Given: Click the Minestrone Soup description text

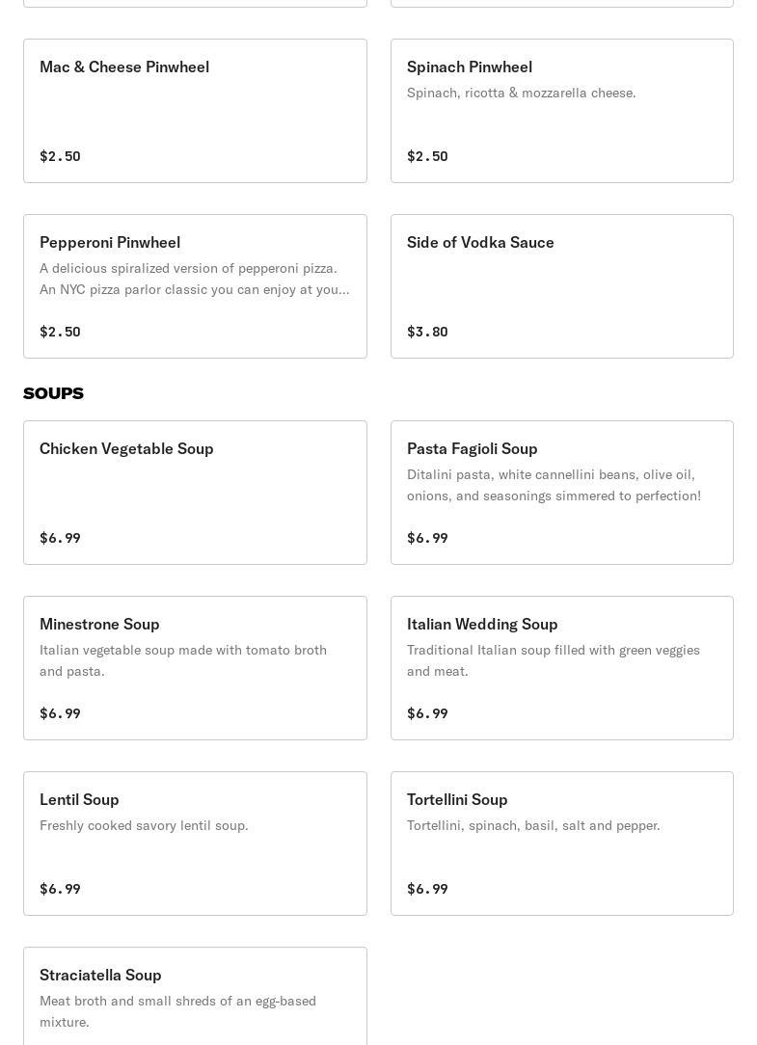Looking at the screenshot, I should coord(183,660).
